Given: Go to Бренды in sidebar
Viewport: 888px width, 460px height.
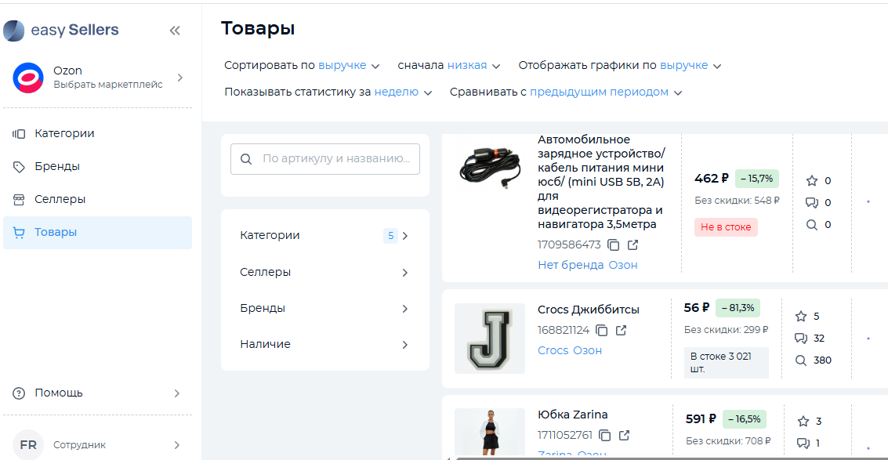Looking at the screenshot, I should click(x=56, y=167).
